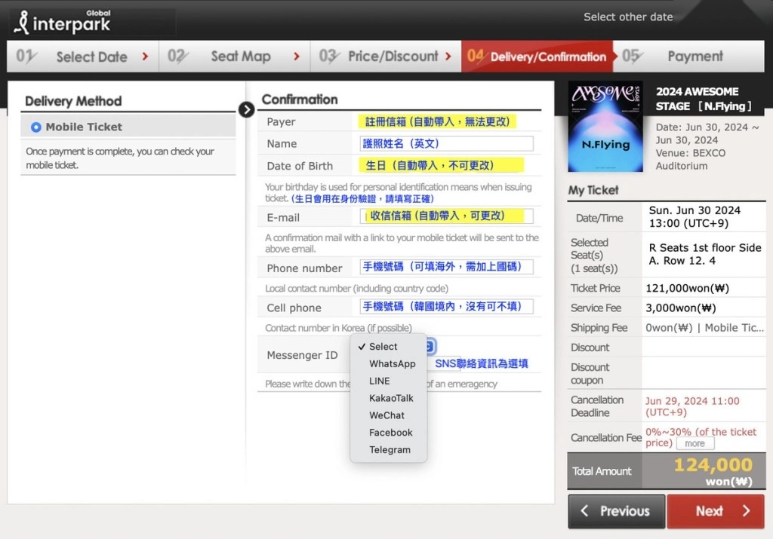Go to step 01 Select Date

tap(83, 57)
